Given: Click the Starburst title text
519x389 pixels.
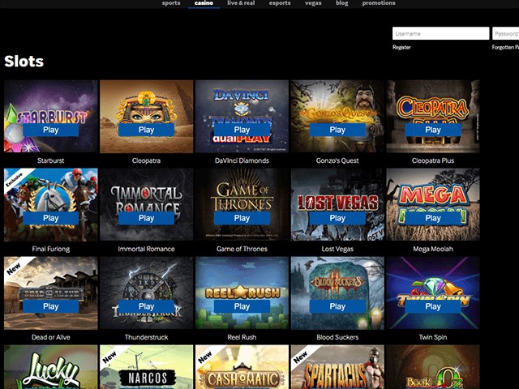Looking at the screenshot, I should click(50, 160).
